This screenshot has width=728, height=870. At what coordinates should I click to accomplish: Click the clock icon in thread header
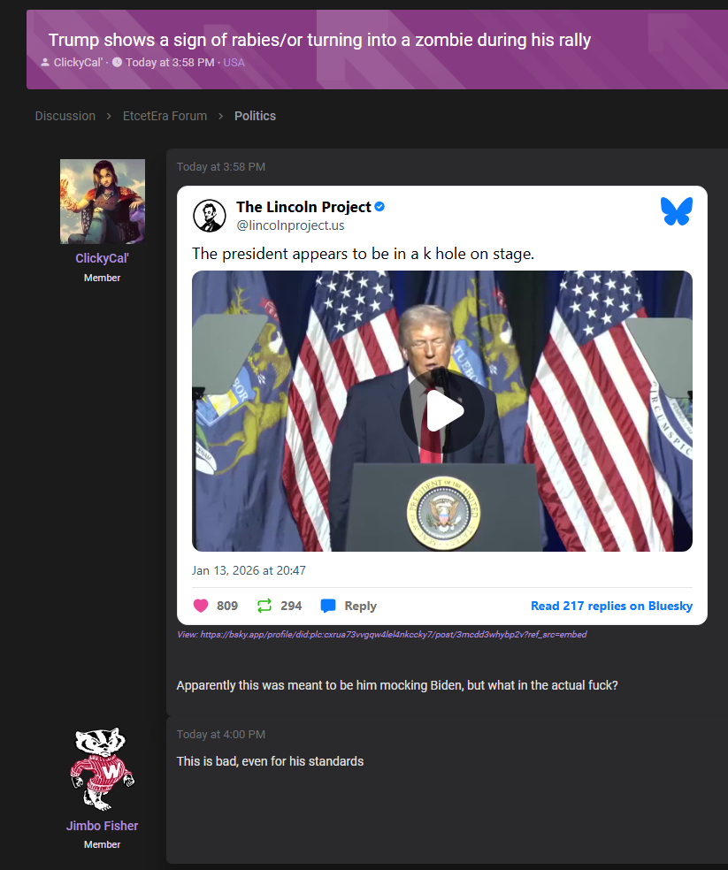(x=117, y=62)
